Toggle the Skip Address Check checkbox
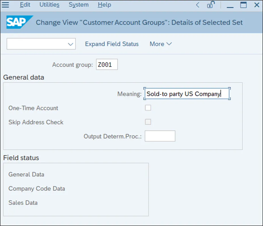This screenshot has width=263, height=226. tap(148, 122)
